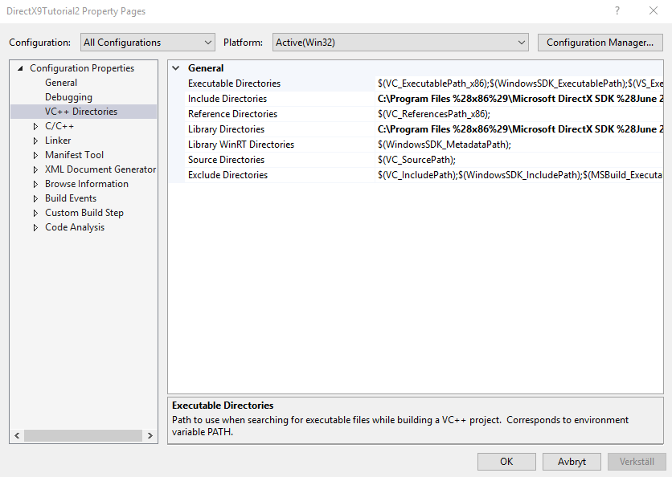Select Manifest Tool tree label
Viewport: 672px width, 477px height.
click(x=74, y=155)
